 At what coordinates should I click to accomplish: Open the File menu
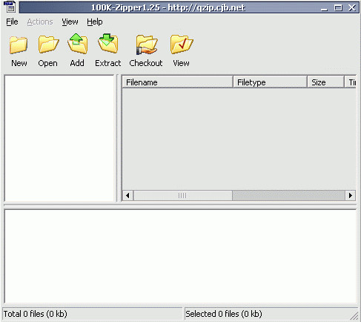click(12, 22)
